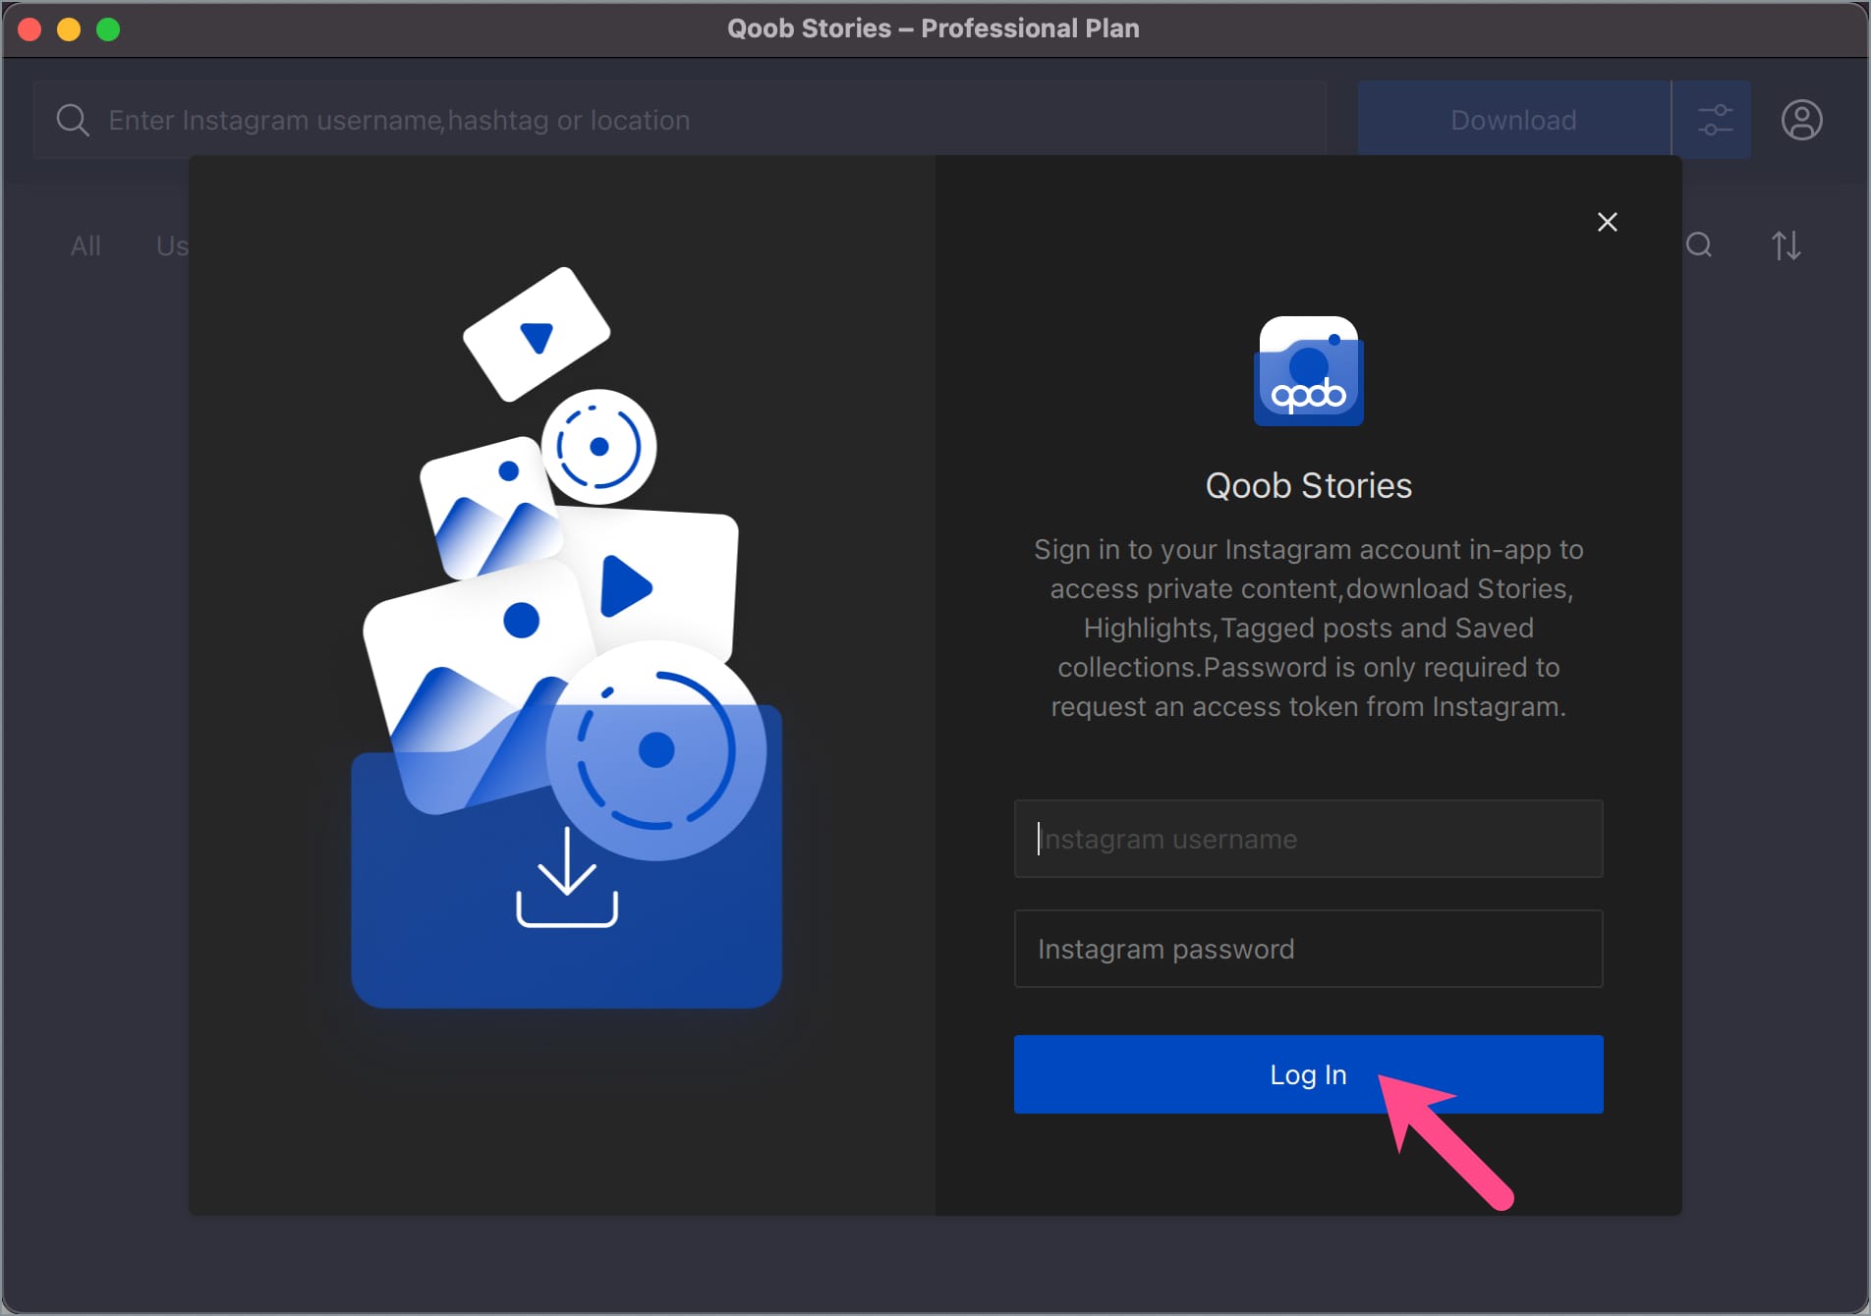Click the green fullscreen window button
The image size is (1871, 1316).
click(108, 29)
